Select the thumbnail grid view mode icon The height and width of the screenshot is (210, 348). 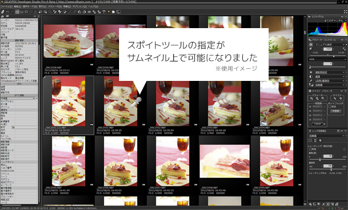[x=17, y=11]
